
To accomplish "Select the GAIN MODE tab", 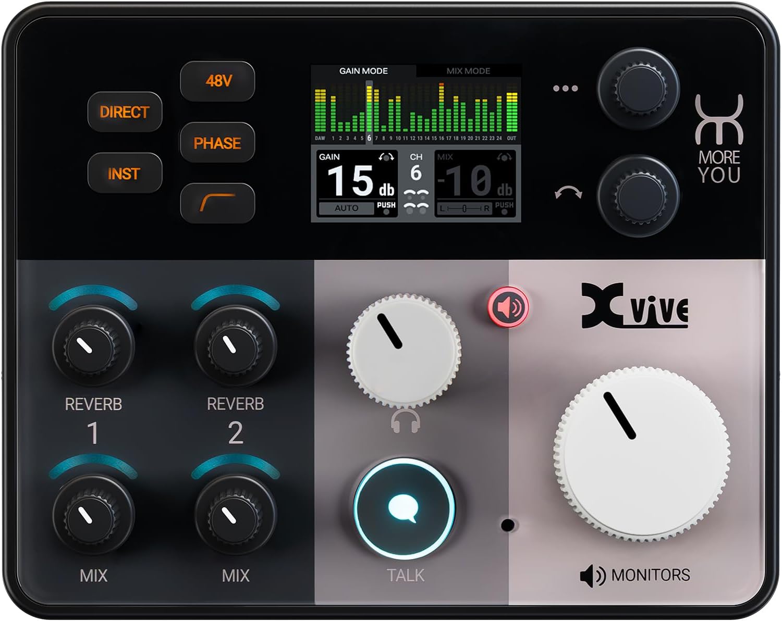I will pyautogui.click(x=365, y=71).
